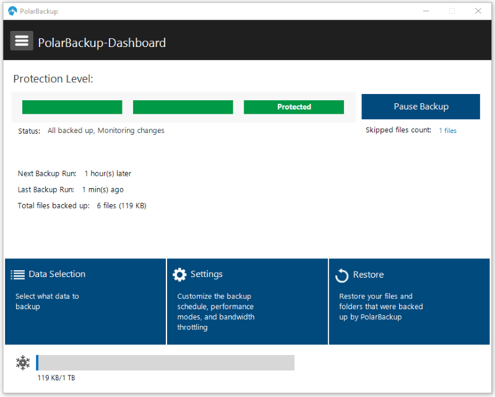Click the 119 KB/1 TB storage label
Viewport: 495px width, 397px height.
56,378
